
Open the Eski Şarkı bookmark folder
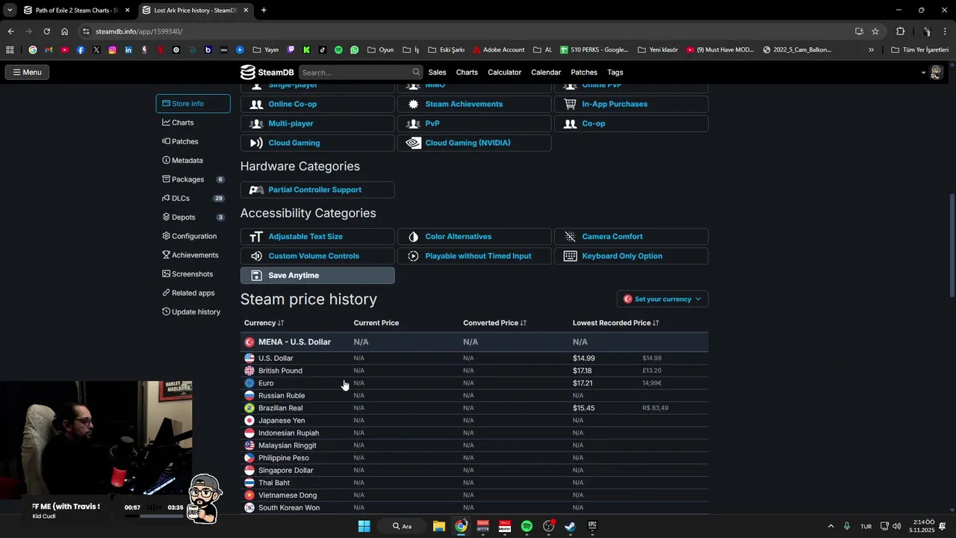coord(446,50)
